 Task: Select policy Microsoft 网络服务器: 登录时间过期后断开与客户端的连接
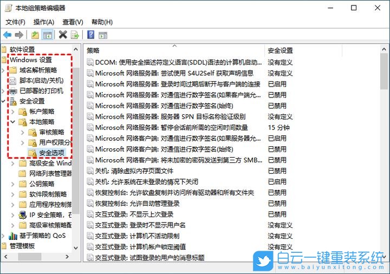tap(178, 84)
